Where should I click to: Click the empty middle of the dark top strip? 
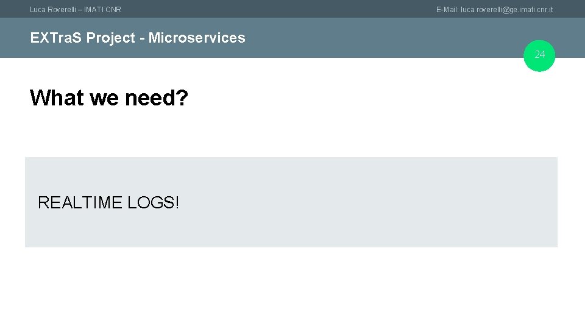point(274,9)
